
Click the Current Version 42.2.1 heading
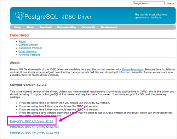(x=28, y=85)
